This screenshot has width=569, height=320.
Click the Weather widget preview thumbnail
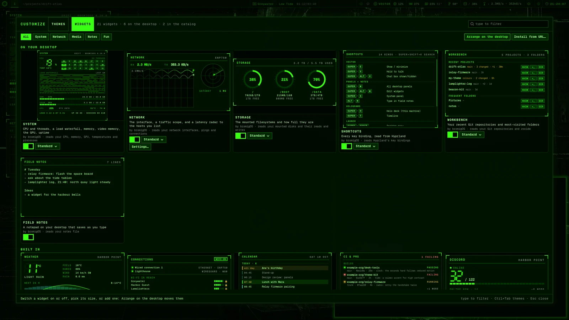[x=73, y=271]
